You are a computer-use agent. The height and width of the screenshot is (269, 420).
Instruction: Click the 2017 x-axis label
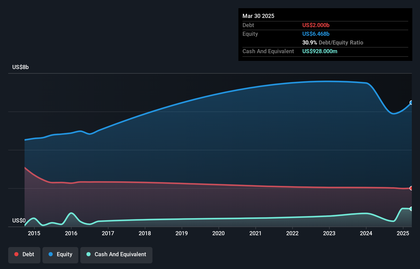[x=108, y=233]
